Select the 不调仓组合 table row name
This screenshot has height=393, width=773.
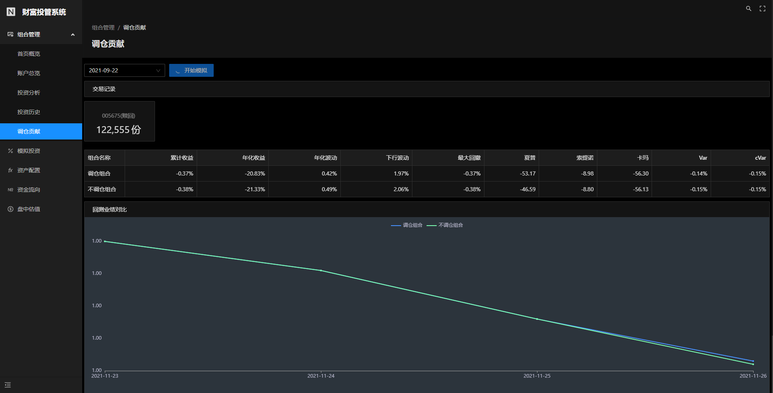102,189
